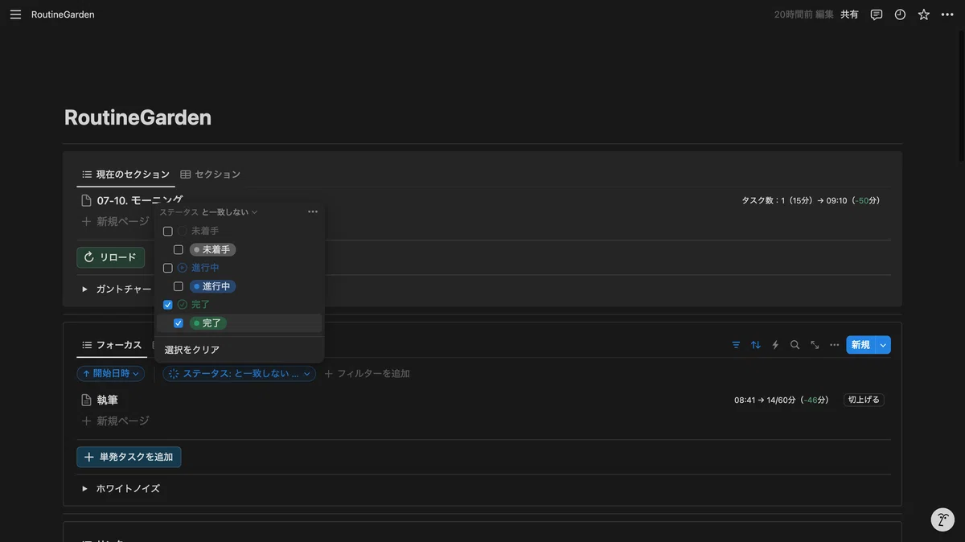The image size is (965, 542).
Task: Click the green 完了 tag pill
Action: [208, 323]
